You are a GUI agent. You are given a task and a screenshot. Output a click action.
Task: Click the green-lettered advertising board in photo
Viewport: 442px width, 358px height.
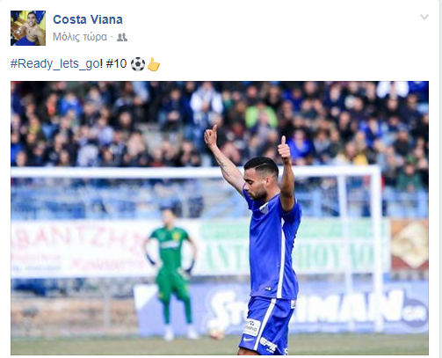(x=293, y=248)
